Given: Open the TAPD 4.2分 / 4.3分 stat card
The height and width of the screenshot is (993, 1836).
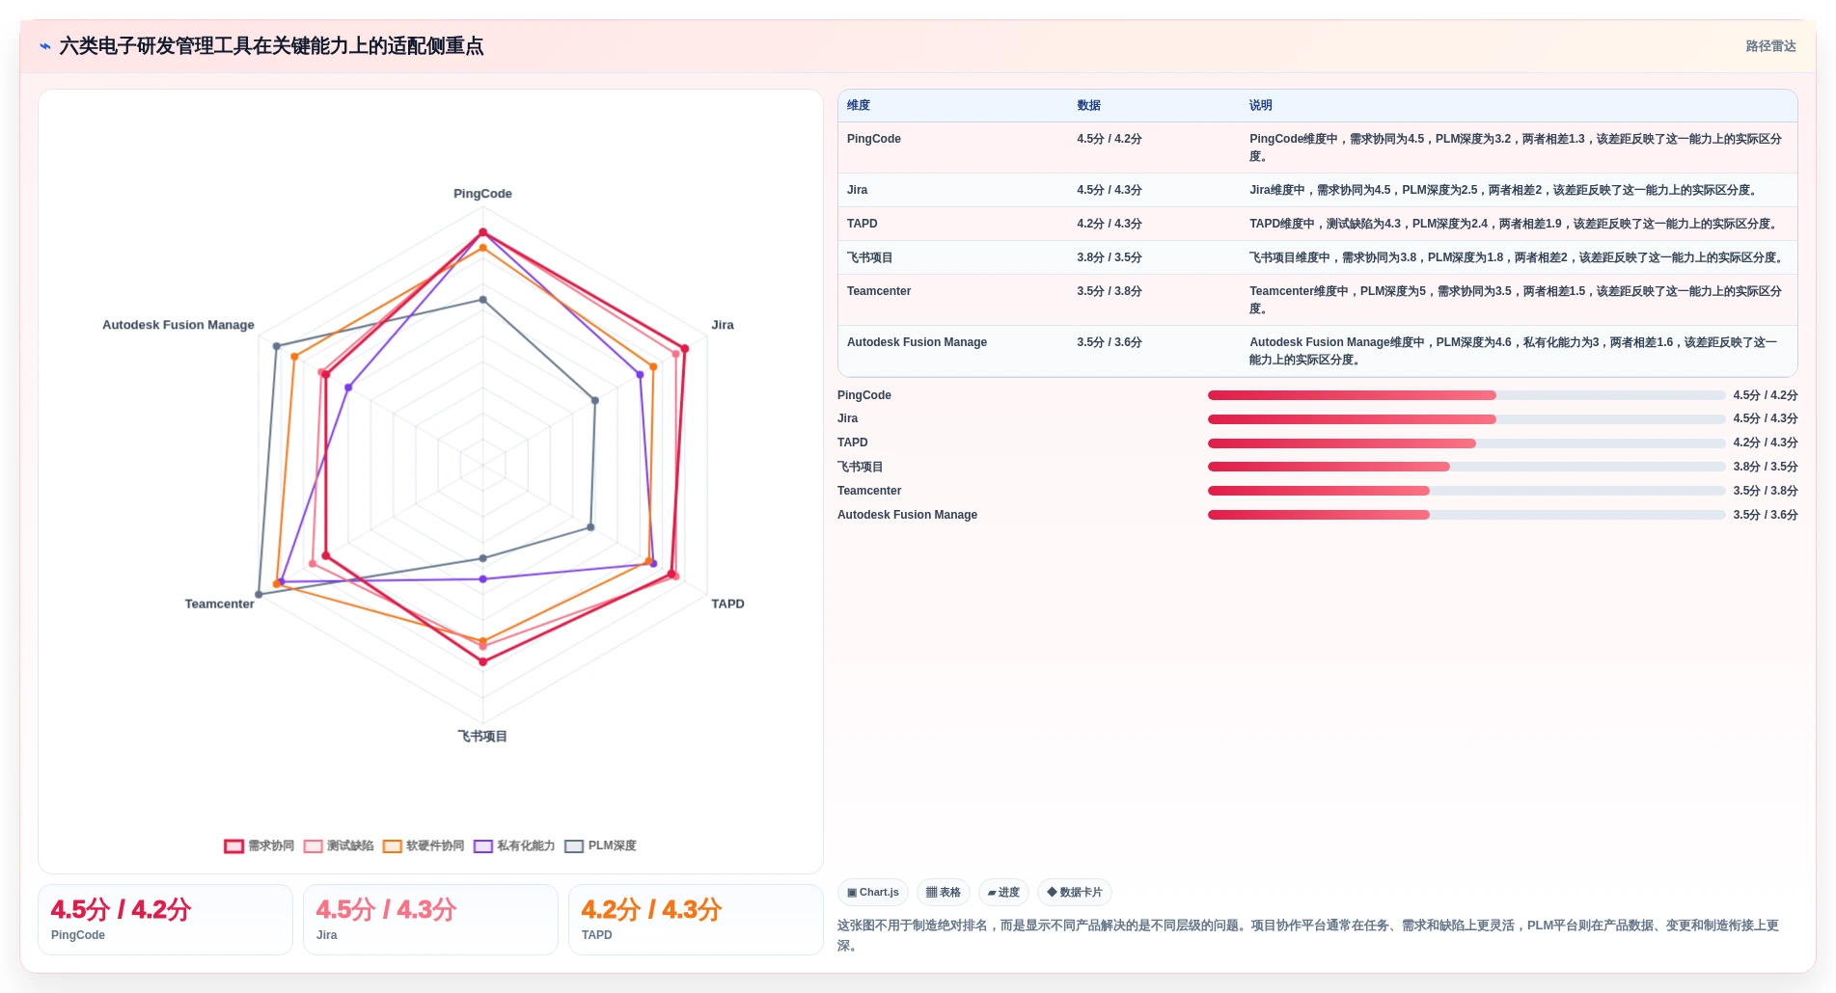Looking at the screenshot, I should pyautogui.click(x=696, y=920).
